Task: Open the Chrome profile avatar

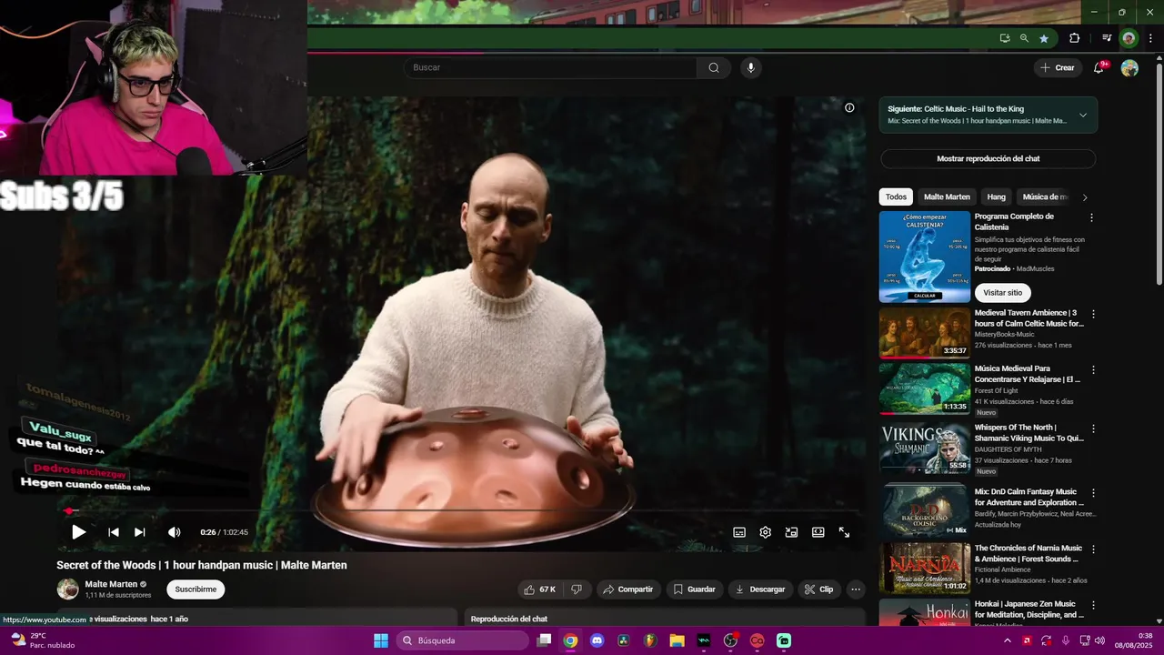Action: click(x=1129, y=38)
